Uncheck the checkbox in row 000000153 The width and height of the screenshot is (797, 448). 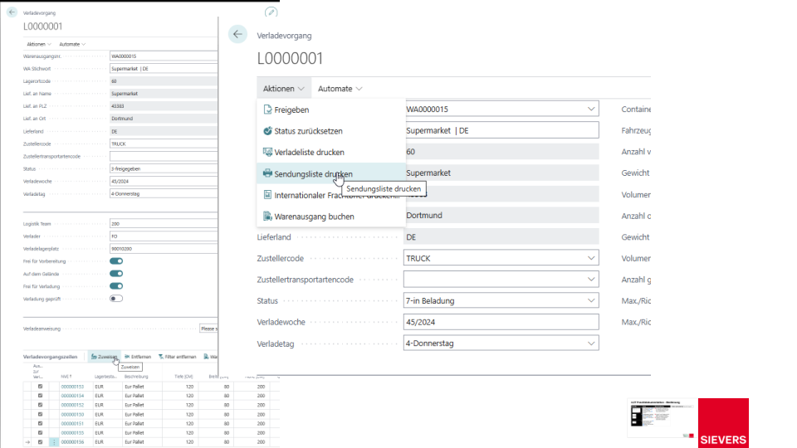pos(40,387)
